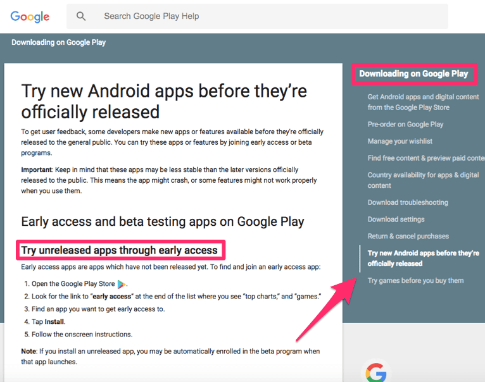The height and width of the screenshot is (382, 485).
Task: Click the magnifying glass search icon
Action: point(81,16)
